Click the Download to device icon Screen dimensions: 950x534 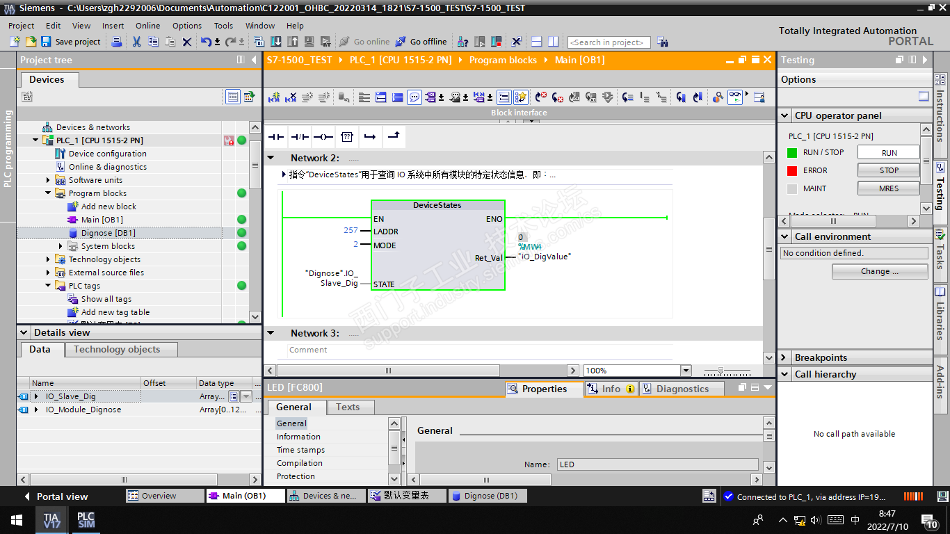(x=276, y=42)
